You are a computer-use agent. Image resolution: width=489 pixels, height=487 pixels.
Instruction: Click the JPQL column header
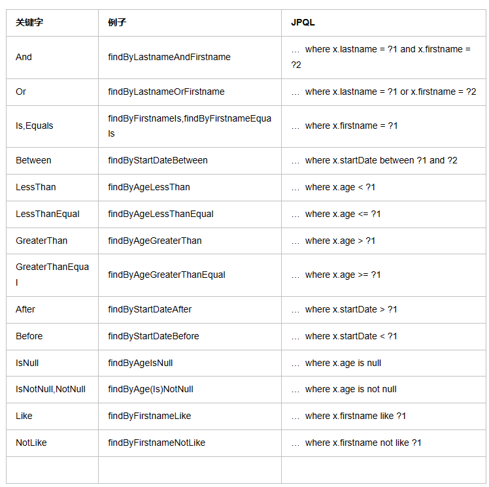(303, 23)
